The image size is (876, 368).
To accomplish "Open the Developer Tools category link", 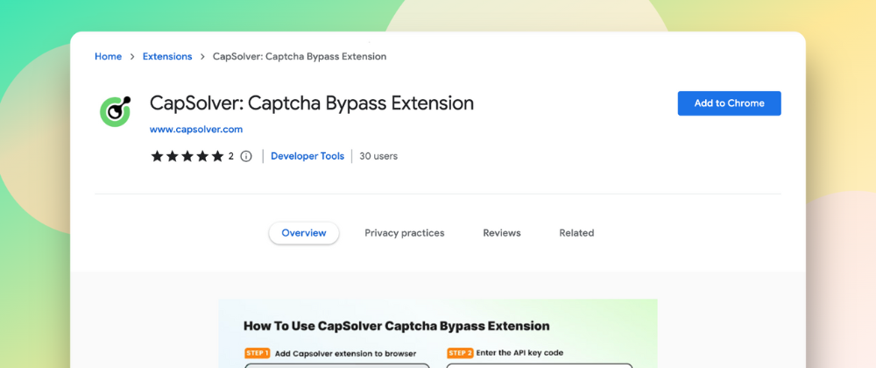I will (x=307, y=156).
